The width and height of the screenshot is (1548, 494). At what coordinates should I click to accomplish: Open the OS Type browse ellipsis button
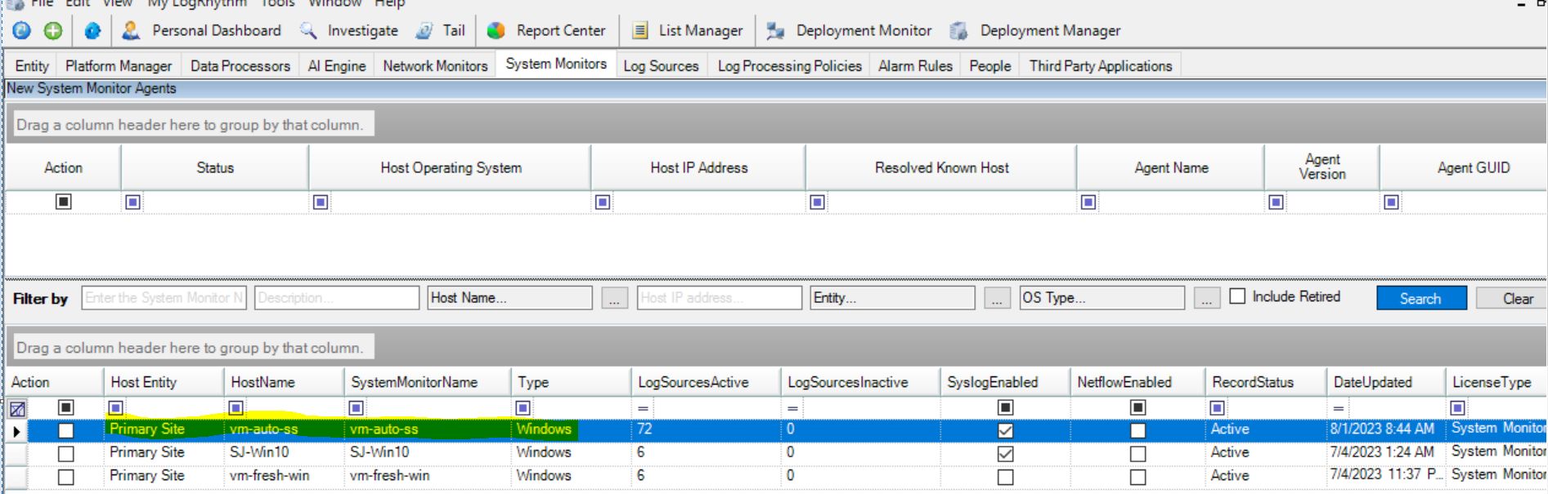point(1206,299)
